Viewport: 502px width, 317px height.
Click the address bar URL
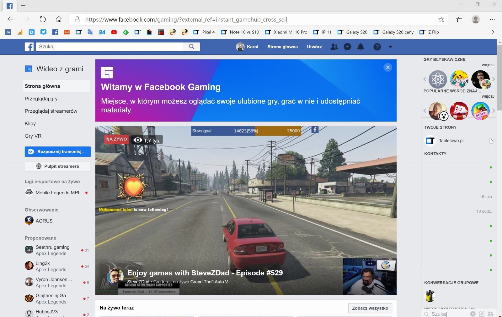(x=186, y=19)
